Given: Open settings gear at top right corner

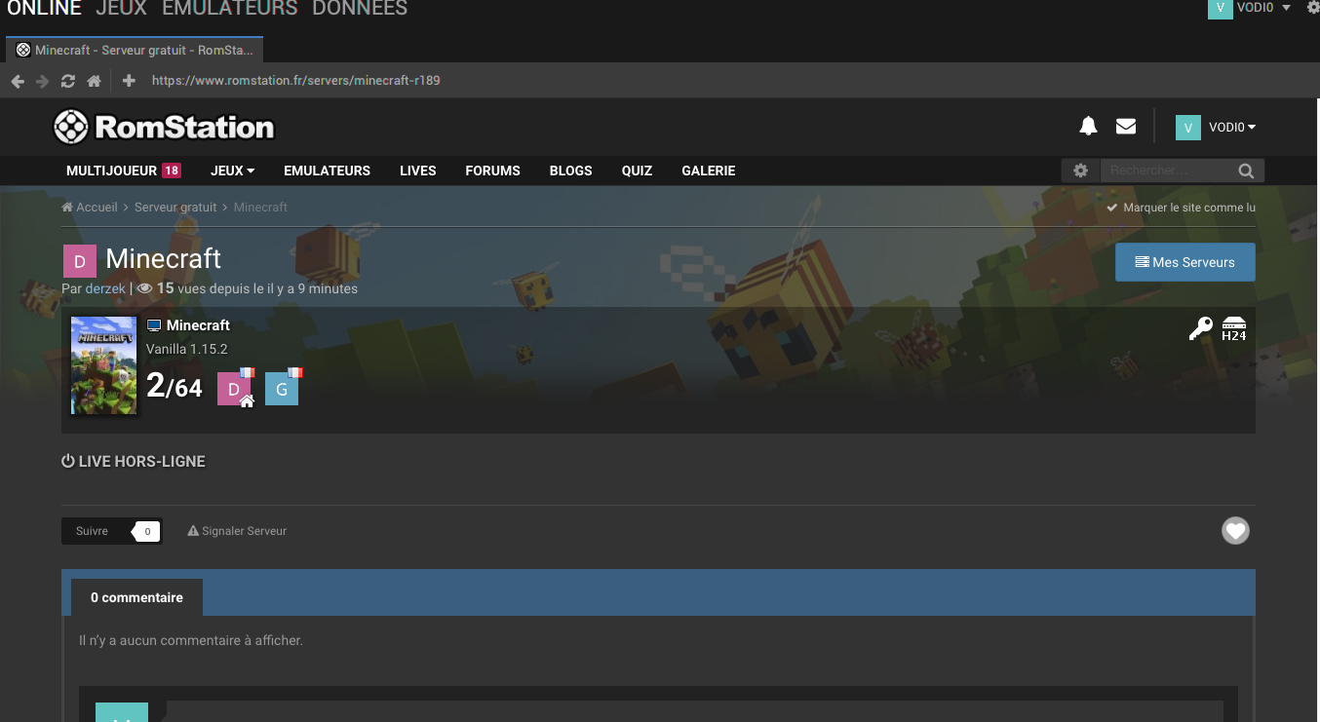Looking at the screenshot, I should point(1312,7).
